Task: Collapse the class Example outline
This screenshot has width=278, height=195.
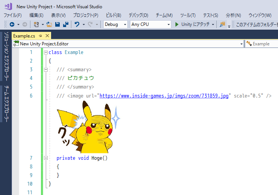Action: click(x=46, y=52)
